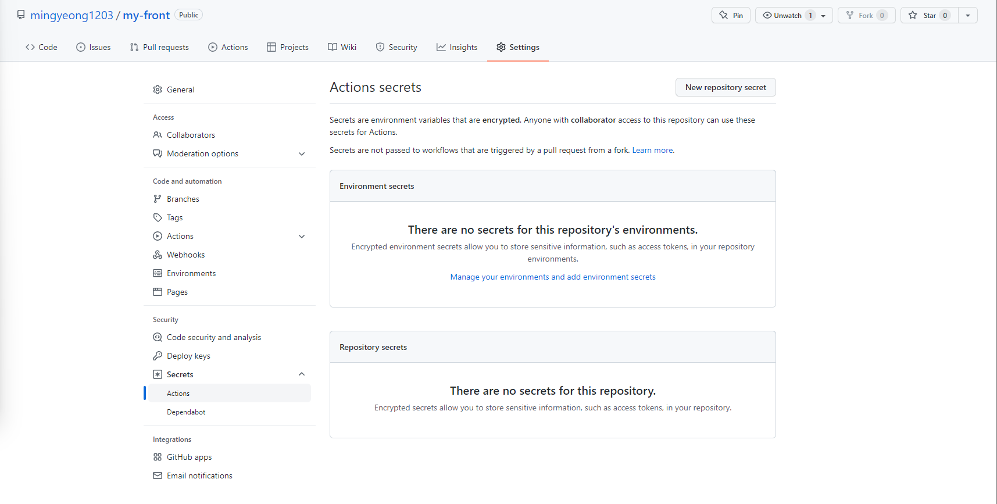This screenshot has height=504, width=997.
Task: Click the General gear icon in sidebar
Action: [158, 90]
